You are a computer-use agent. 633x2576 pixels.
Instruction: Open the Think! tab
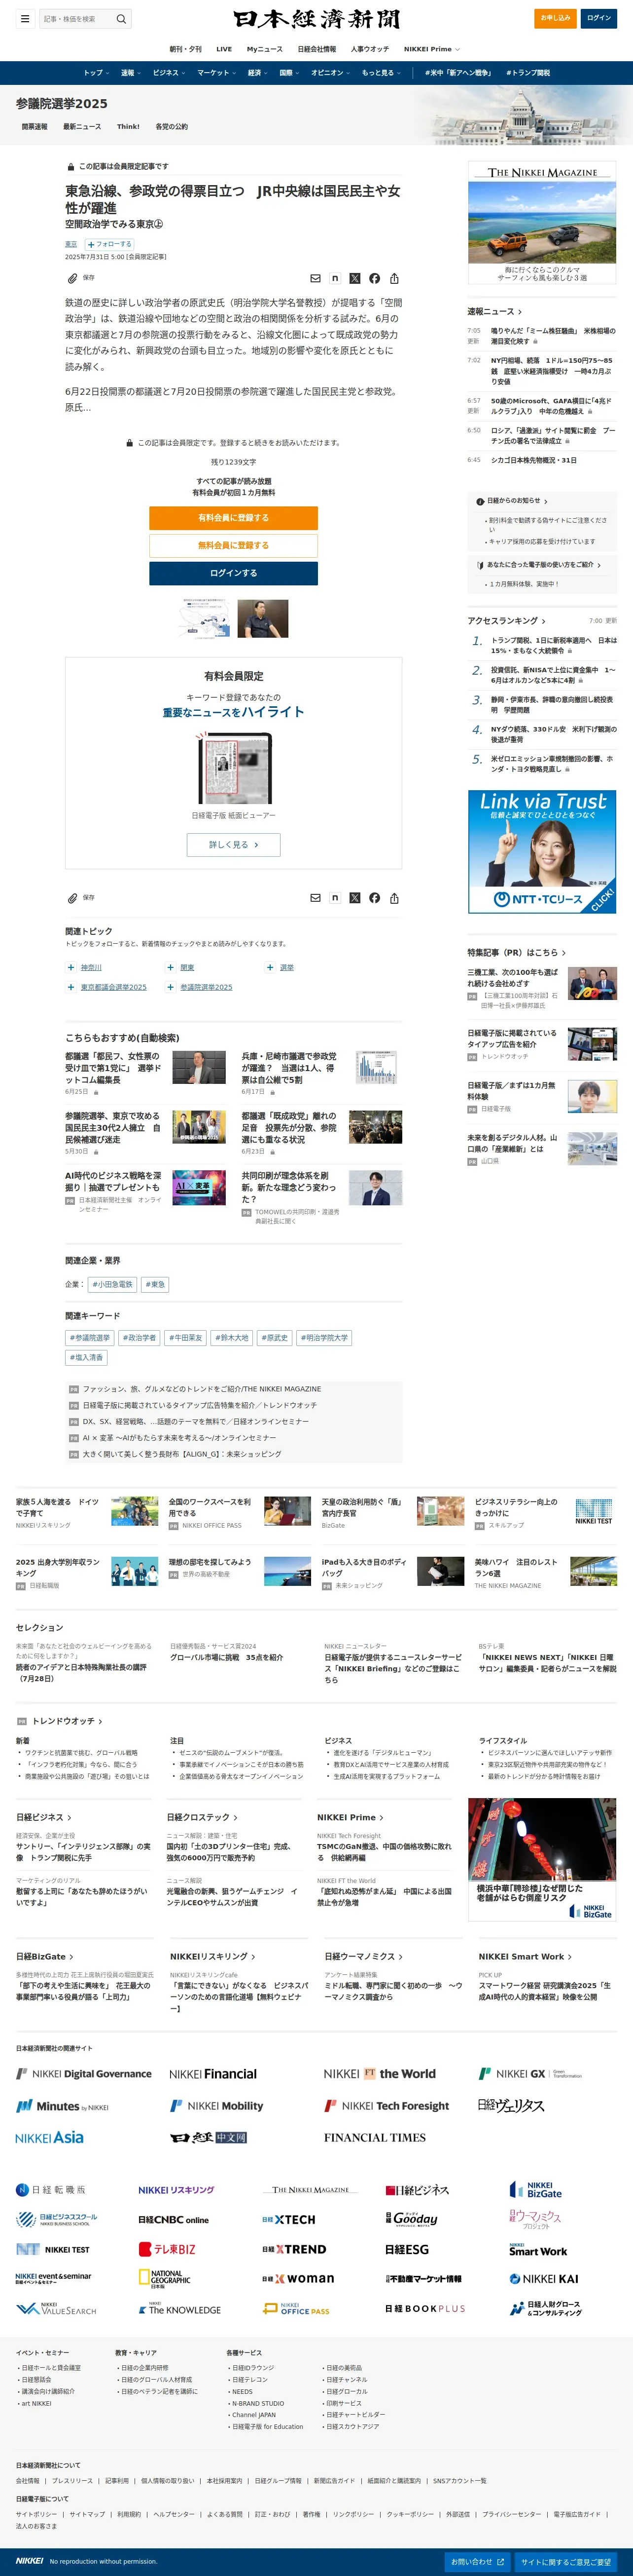click(x=128, y=127)
